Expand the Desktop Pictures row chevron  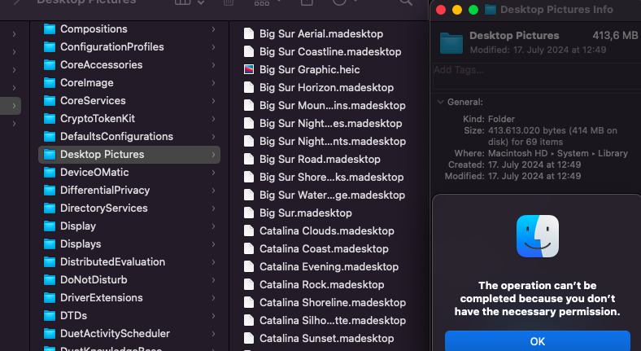[213, 155]
